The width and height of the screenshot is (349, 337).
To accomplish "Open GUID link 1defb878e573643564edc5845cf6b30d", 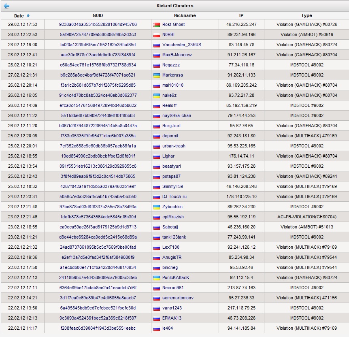I will point(98,217).
